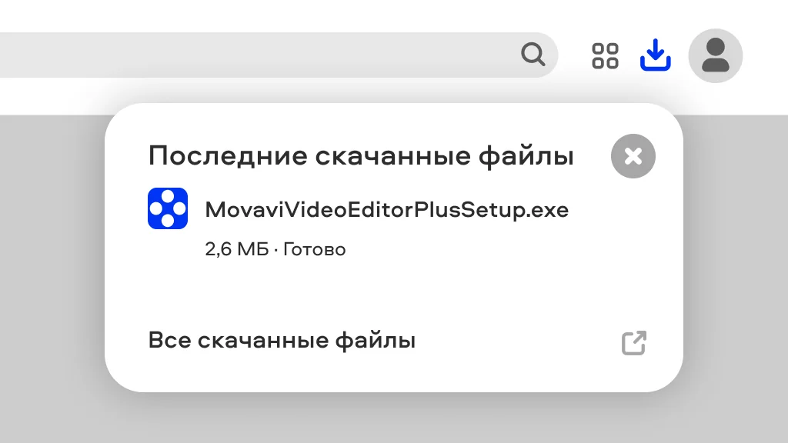Click the blue Movavi installer file icon

[x=168, y=208]
